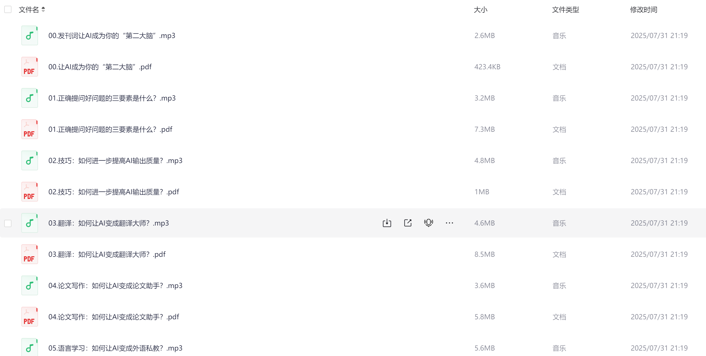Image resolution: width=706 pixels, height=356 pixels.
Task: Open 05.语言学习：如何让AI变成外语私教？.mp3
Action: [x=115, y=348]
